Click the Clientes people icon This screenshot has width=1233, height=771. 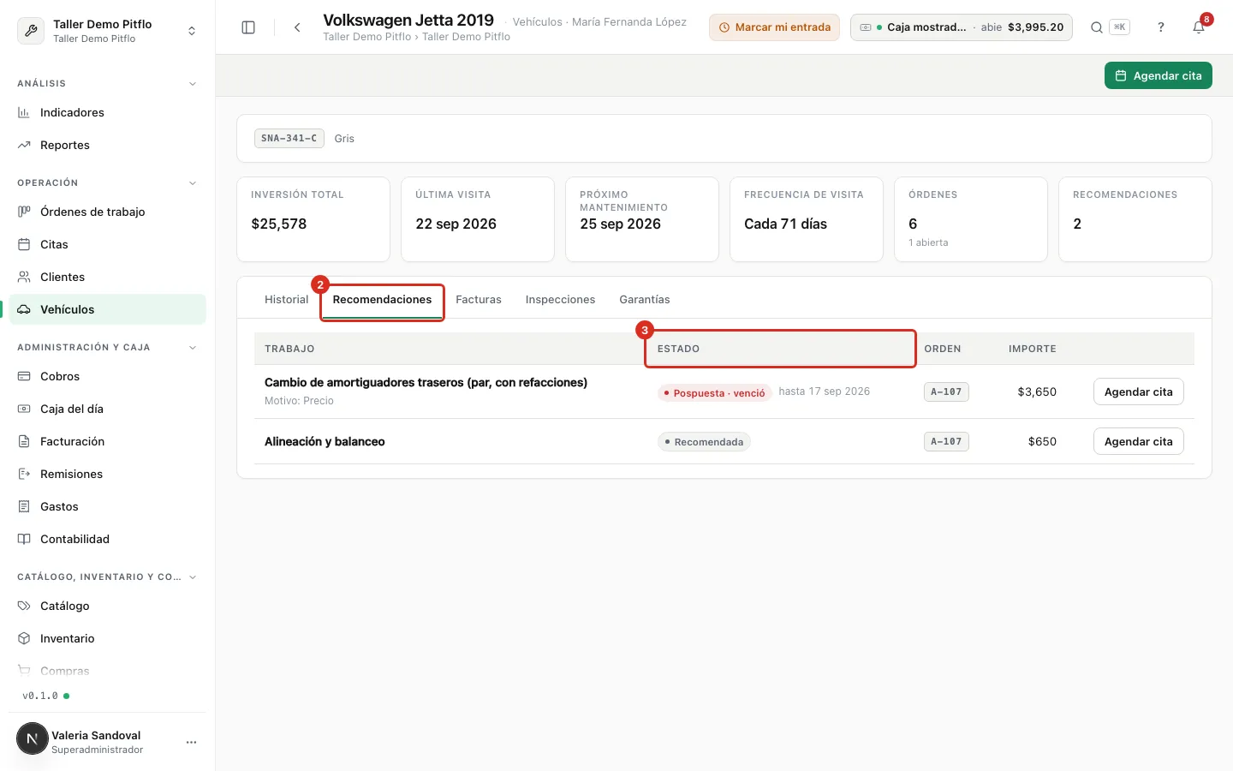point(24,277)
